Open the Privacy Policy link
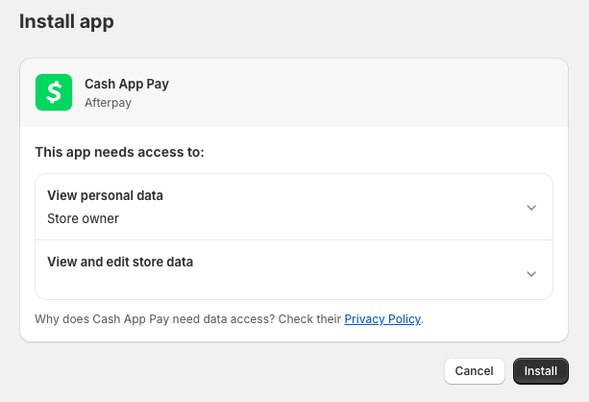Screen dimensions: 589x402 point(382,318)
